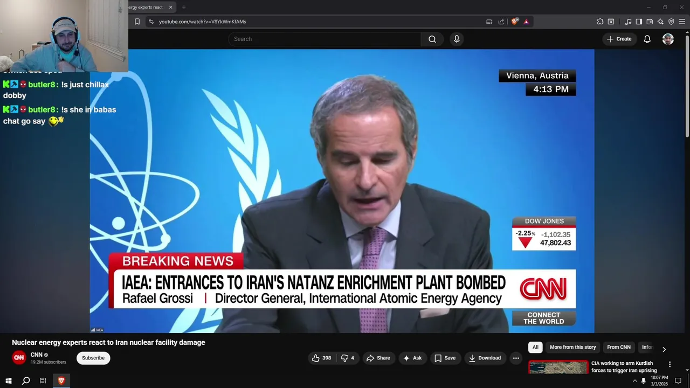Close the current YouTube browser tab
This screenshot has height=388, width=690.
pos(170,7)
